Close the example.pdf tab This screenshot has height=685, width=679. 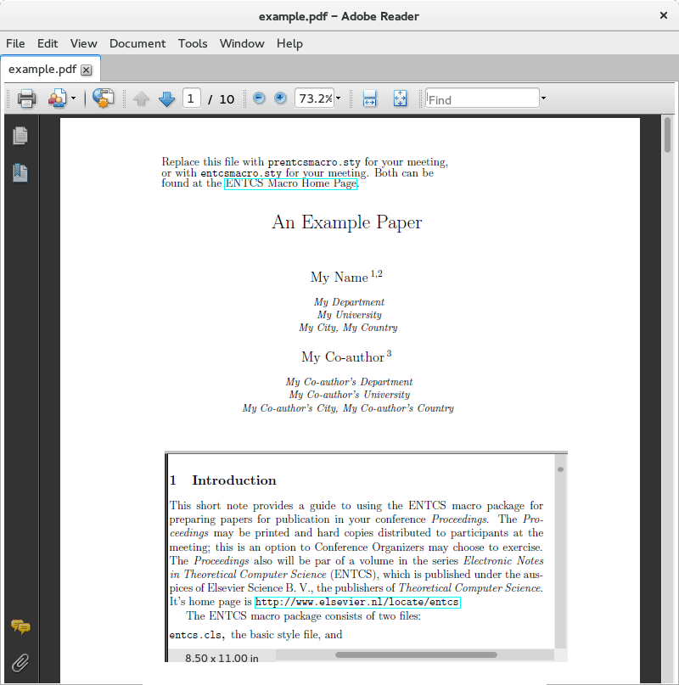(87, 70)
